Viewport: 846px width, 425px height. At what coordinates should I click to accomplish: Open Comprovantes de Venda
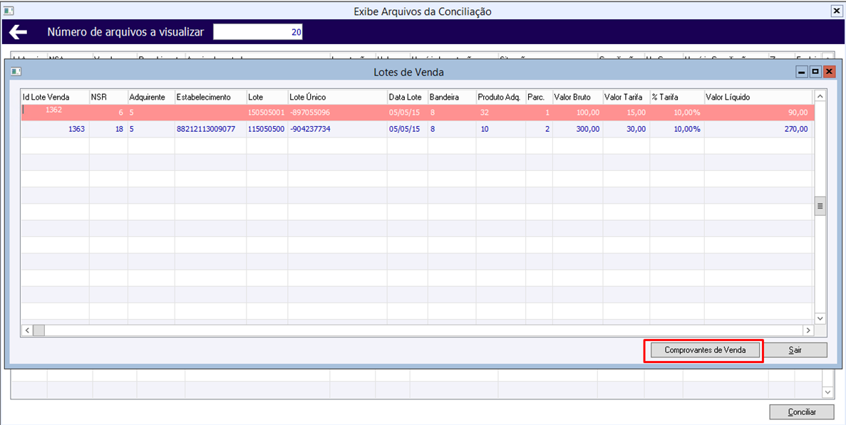[705, 350]
